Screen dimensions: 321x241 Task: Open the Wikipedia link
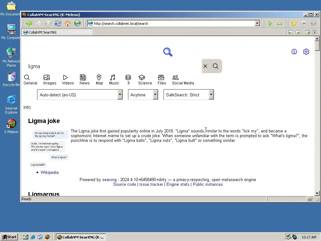pos(50,172)
